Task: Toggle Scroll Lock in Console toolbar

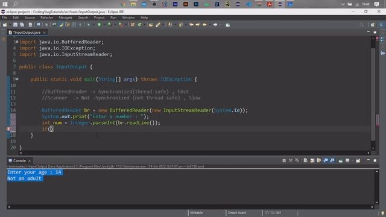Action: point(312,160)
